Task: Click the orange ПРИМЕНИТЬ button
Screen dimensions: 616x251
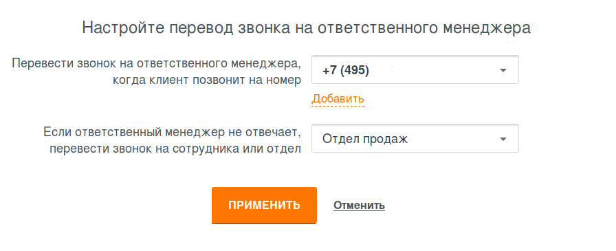Action: [x=264, y=205]
